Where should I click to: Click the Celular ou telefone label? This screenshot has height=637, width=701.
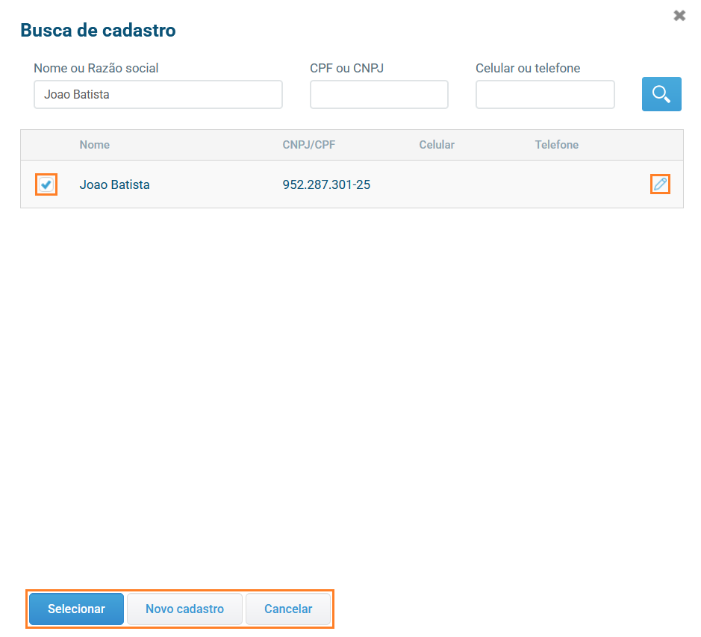click(x=528, y=68)
